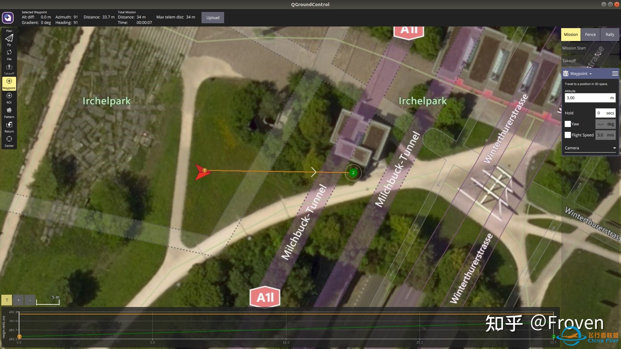Toggle the Yaw checkbox
The height and width of the screenshot is (349, 621).
click(x=568, y=124)
